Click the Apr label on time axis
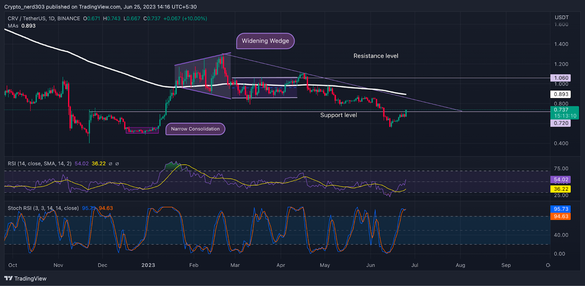 (281, 265)
